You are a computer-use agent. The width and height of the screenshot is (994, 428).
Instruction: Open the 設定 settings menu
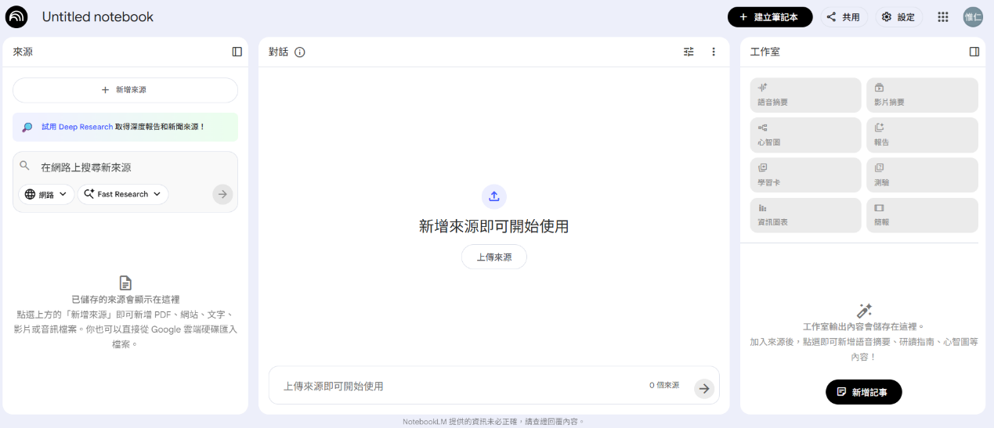[x=898, y=16]
